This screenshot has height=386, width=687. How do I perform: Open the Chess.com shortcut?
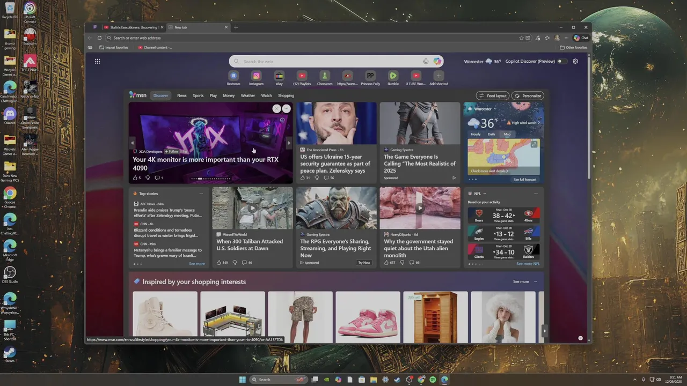tap(325, 78)
